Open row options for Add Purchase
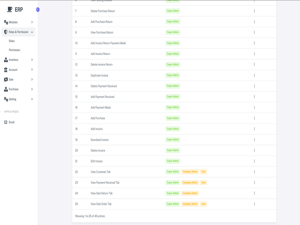The image size is (300, 225). coord(254,118)
